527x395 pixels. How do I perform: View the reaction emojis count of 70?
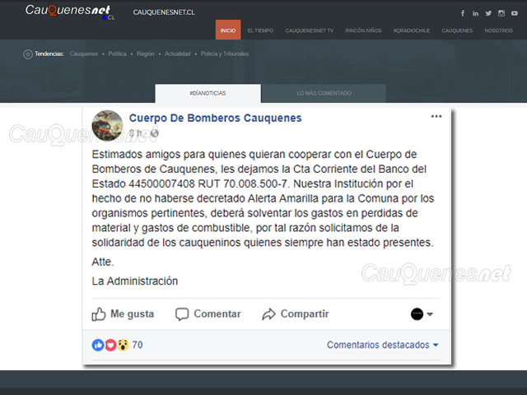[117, 345]
